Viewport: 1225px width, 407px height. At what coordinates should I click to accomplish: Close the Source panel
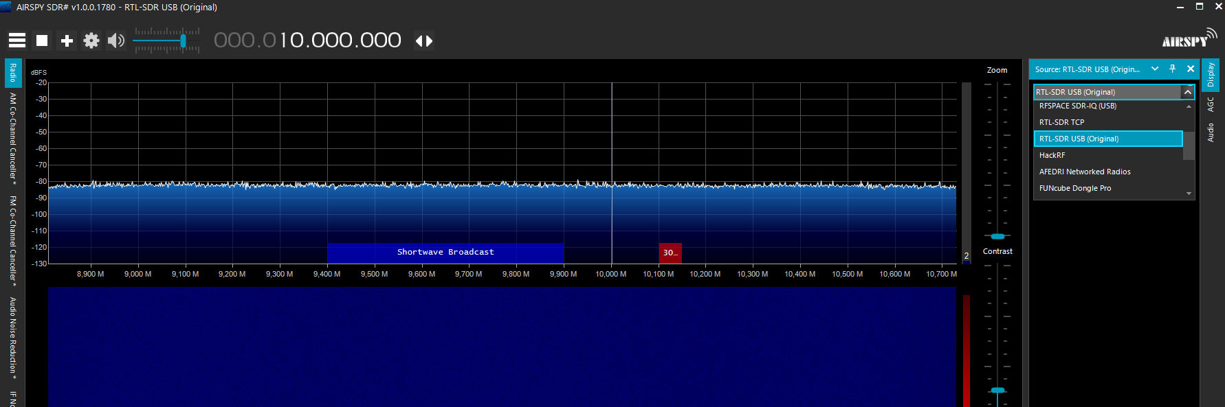coord(1191,69)
